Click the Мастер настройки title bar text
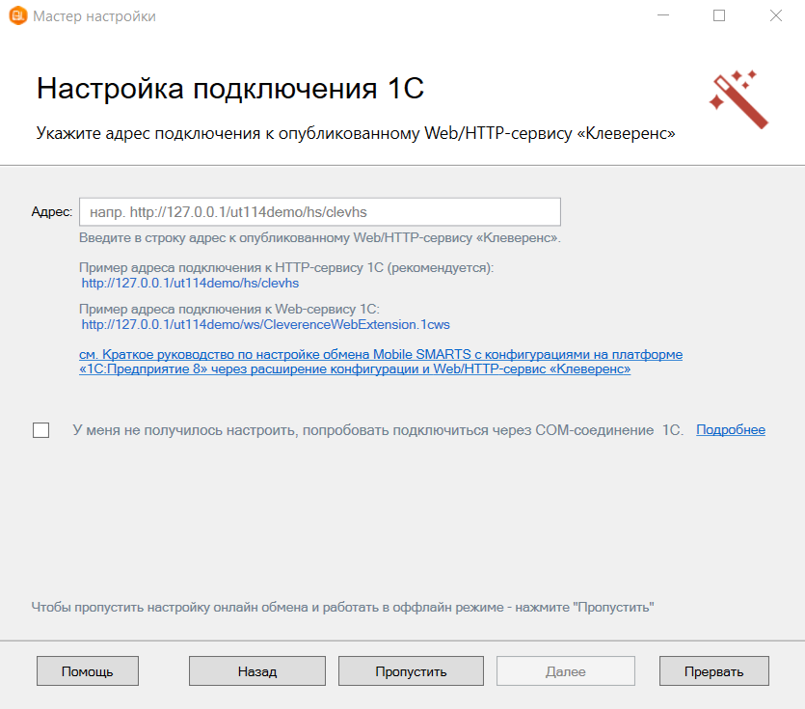This screenshot has height=709, width=805. click(x=94, y=16)
